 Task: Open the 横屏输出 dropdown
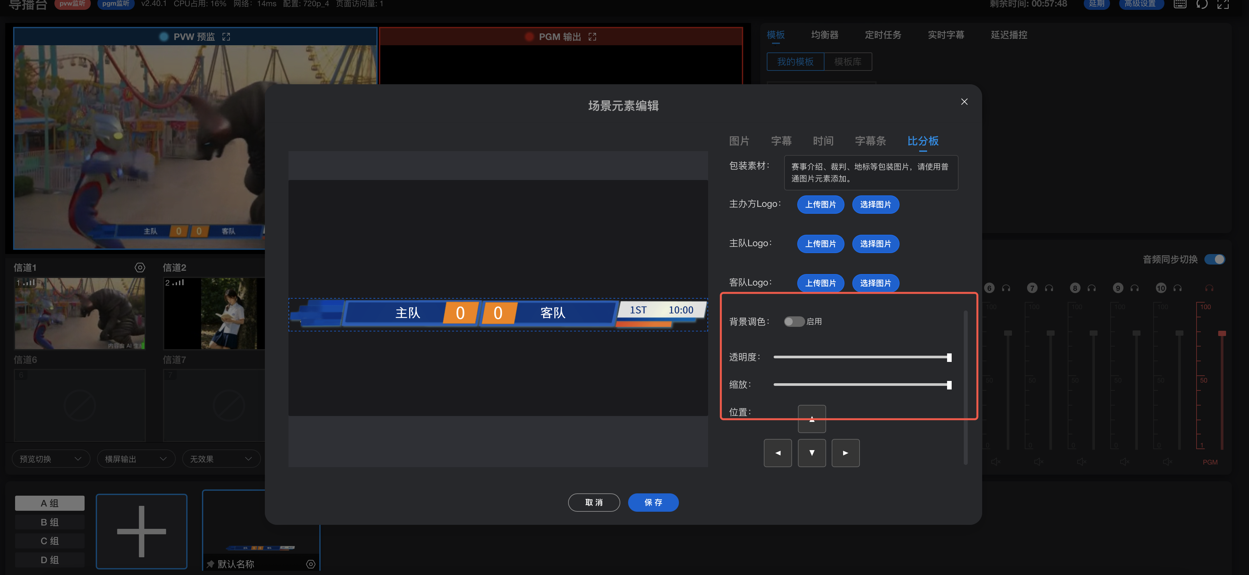(x=136, y=459)
